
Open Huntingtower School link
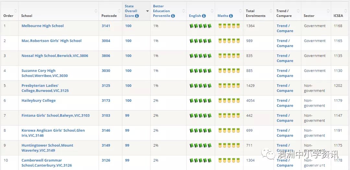tap(47, 148)
